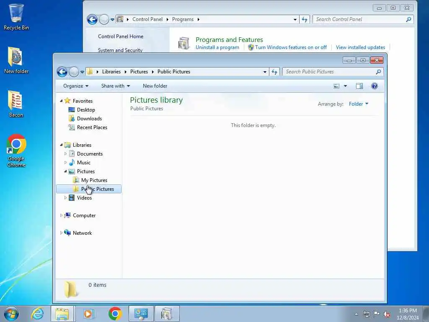Launch Google Chrome from desktop shortcut

[x=16, y=151]
